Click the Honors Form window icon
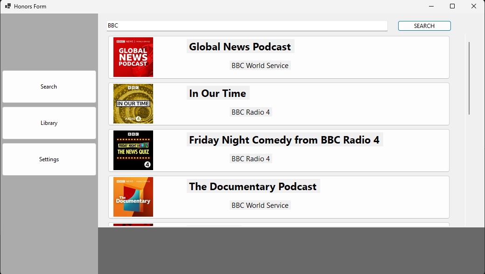 point(8,6)
